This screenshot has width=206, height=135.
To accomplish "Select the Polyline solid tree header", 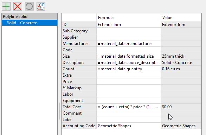I will 30,17.
